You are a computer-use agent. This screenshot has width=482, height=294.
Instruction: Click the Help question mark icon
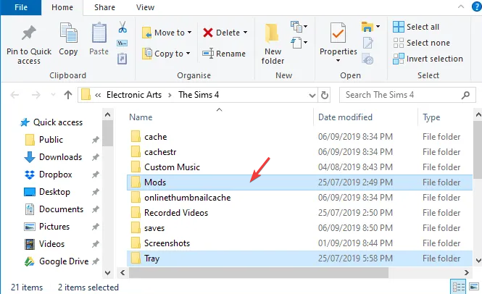(x=477, y=7)
